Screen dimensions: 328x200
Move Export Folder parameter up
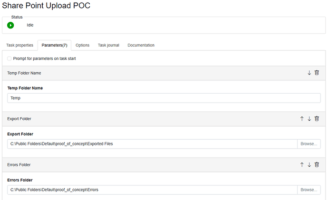[x=302, y=119]
